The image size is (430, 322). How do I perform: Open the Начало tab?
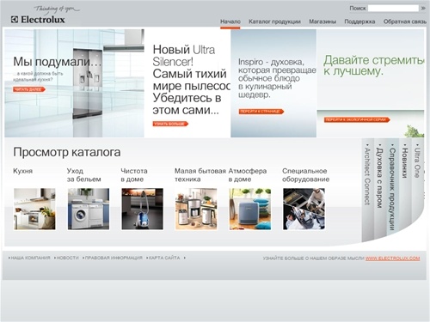(x=230, y=21)
